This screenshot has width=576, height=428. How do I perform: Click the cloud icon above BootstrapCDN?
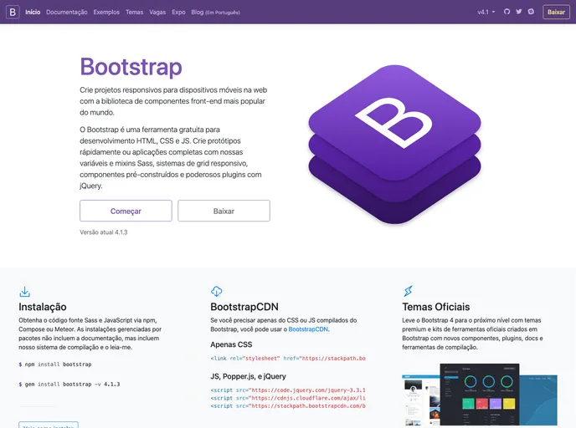216,292
